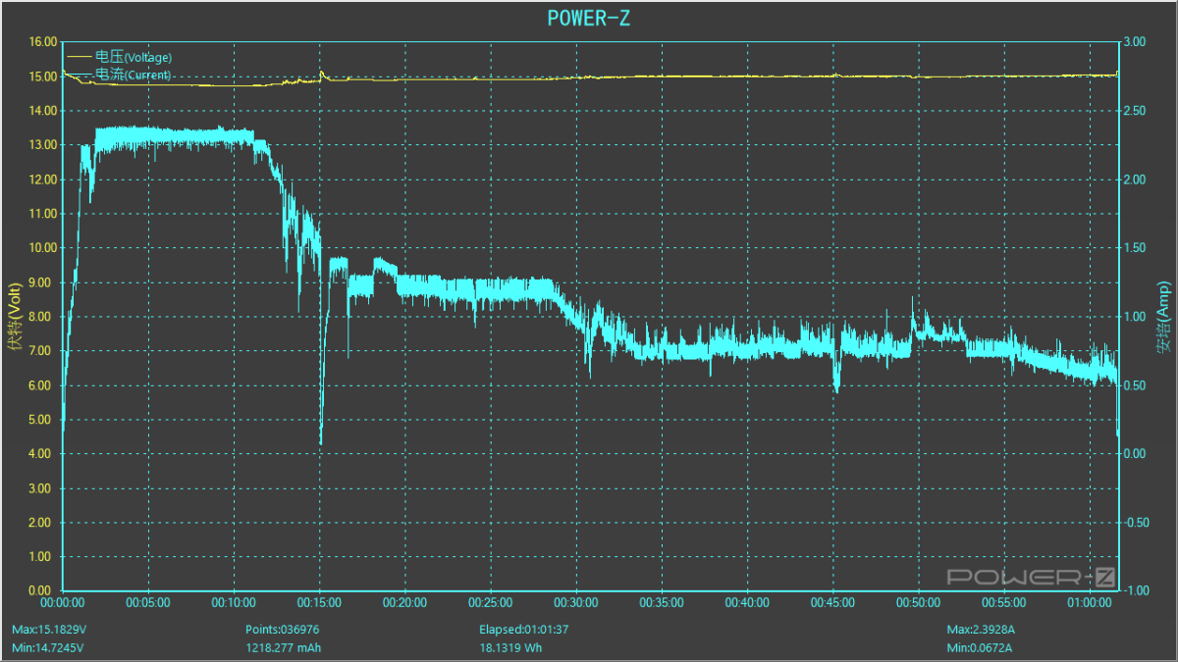
Task: Click the 00:45:00 time axis marker
Action: [x=833, y=602]
